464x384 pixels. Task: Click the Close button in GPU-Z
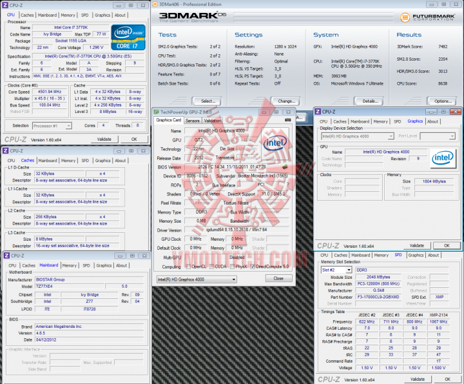278,279
